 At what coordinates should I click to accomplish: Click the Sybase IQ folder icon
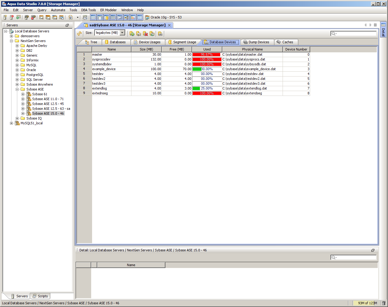(23, 118)
